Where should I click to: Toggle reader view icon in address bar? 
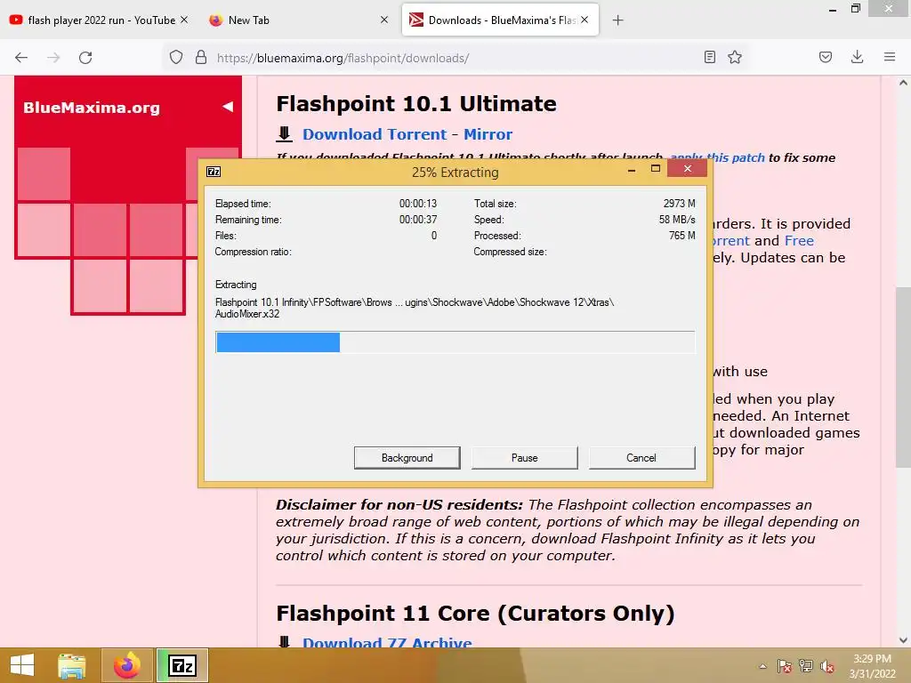pos(709,57)
